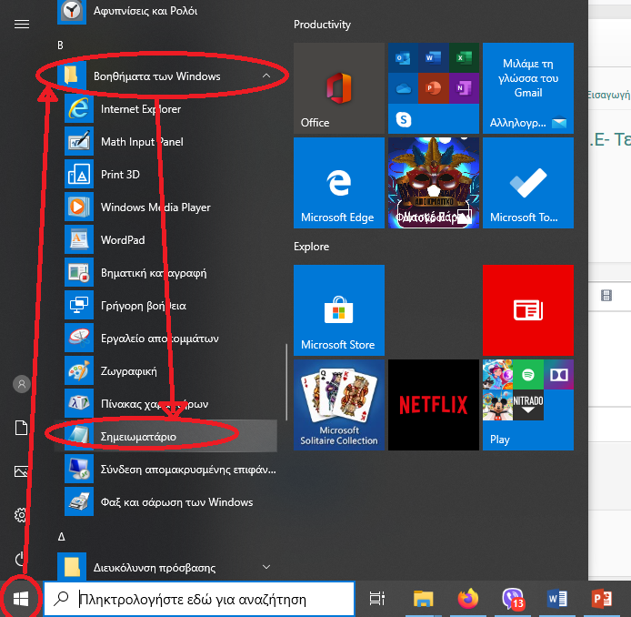This screenshot has width=631, height=617.
Task: Open Πίνακας χαρακτήρων character map
Action: [165, 404]
